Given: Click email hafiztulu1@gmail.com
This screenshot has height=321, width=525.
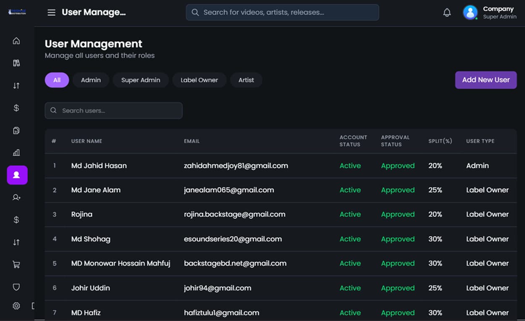Looking at the screenshot, I should 221,313.
